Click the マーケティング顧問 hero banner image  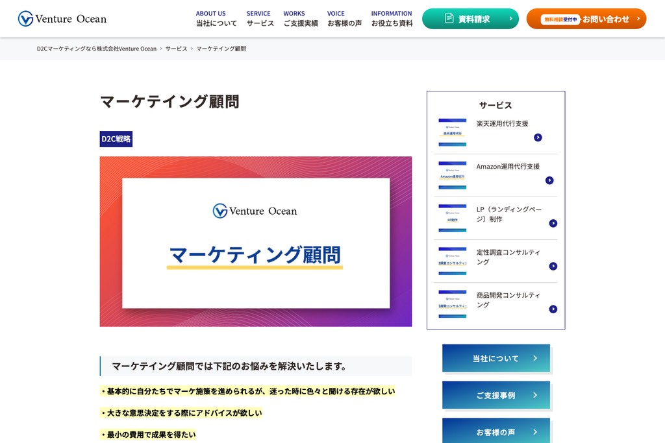coord(256,241)
